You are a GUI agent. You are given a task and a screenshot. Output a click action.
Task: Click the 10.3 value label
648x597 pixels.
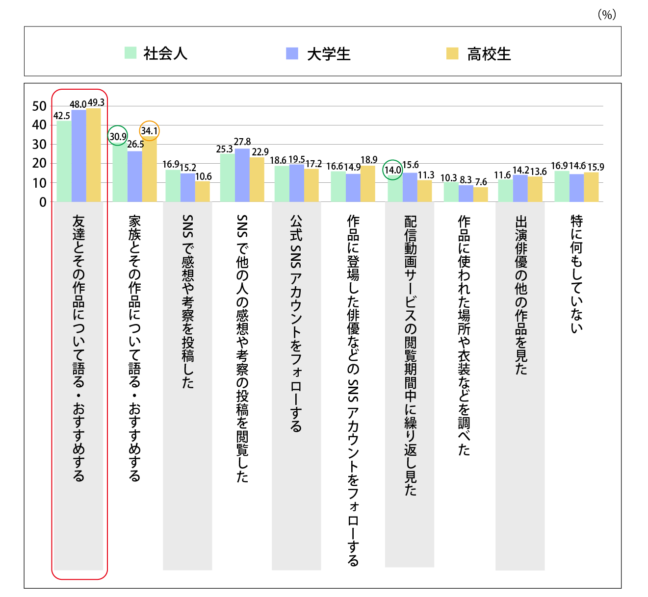pyautogui.click(x=449, y=178)
